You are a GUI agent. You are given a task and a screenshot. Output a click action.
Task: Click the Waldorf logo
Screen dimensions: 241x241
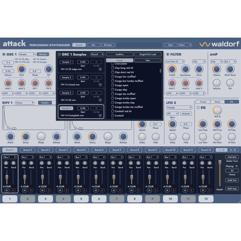(220, 44)
